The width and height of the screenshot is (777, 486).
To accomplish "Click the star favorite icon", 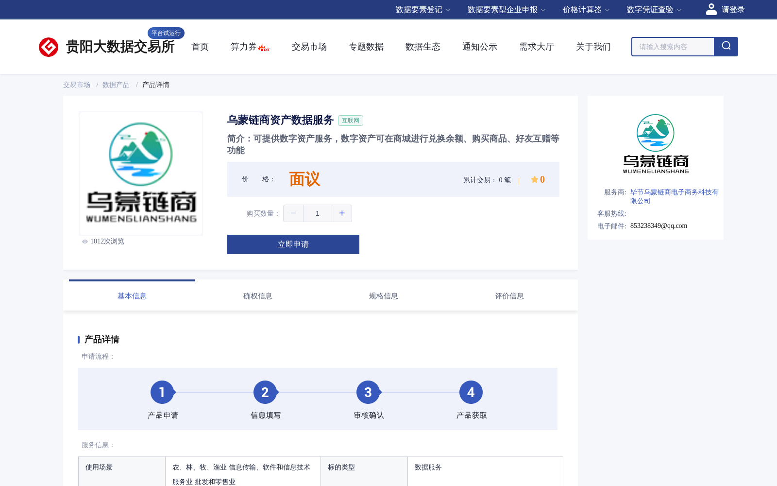I will (x=534, y=179).
